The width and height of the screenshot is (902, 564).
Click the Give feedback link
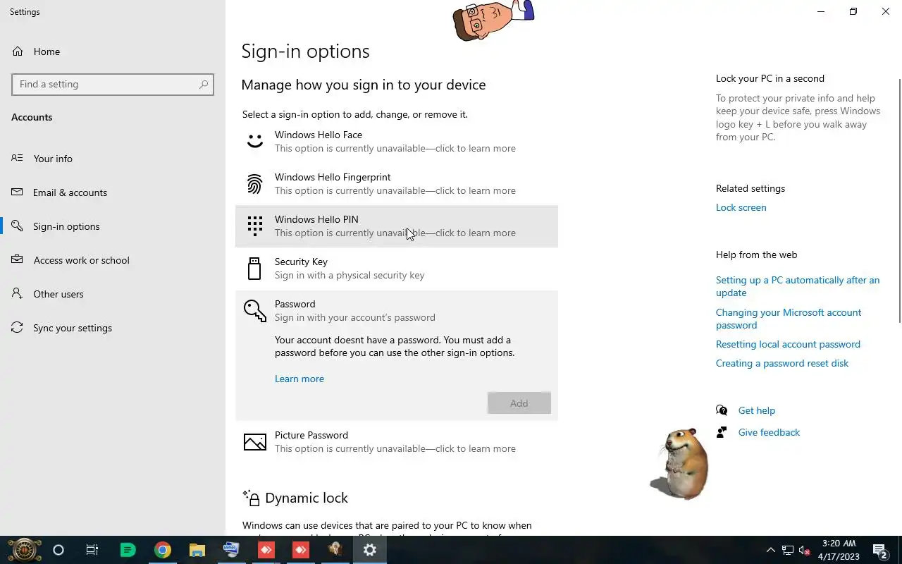coord(769,432)
